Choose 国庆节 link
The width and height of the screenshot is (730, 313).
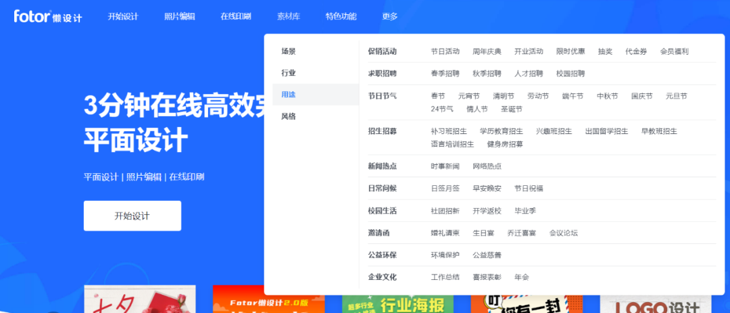click(642, 96)
